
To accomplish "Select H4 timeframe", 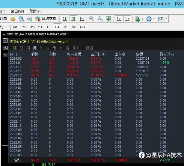I will [57, 27].
